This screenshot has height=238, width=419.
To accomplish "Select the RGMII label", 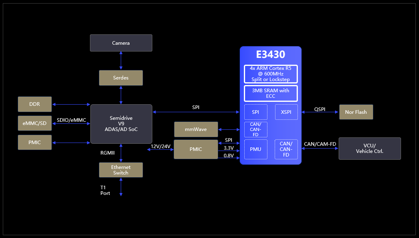I will 108,153.
